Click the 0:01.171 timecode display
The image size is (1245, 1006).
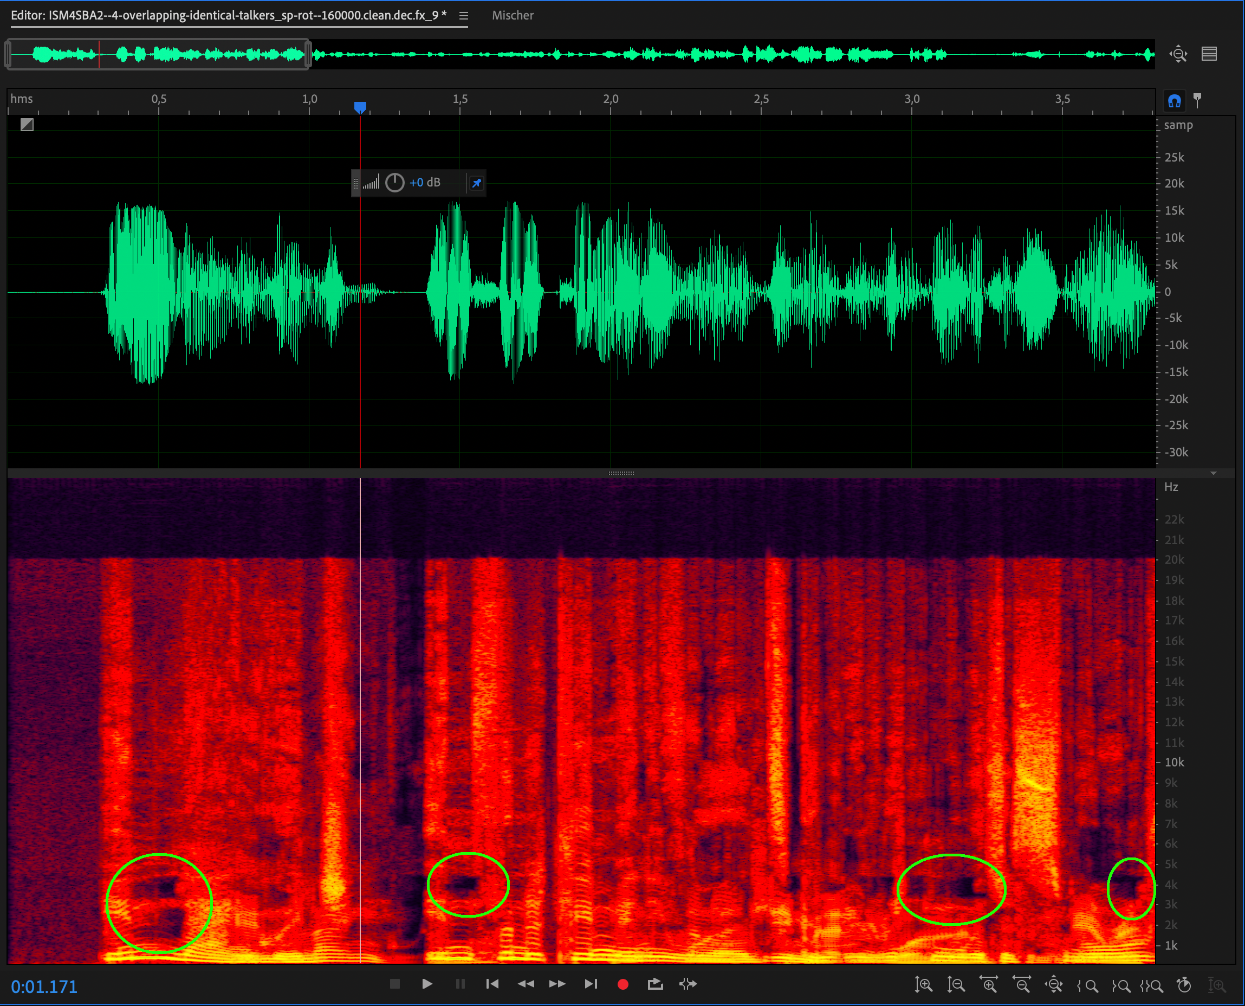point(44,986)
